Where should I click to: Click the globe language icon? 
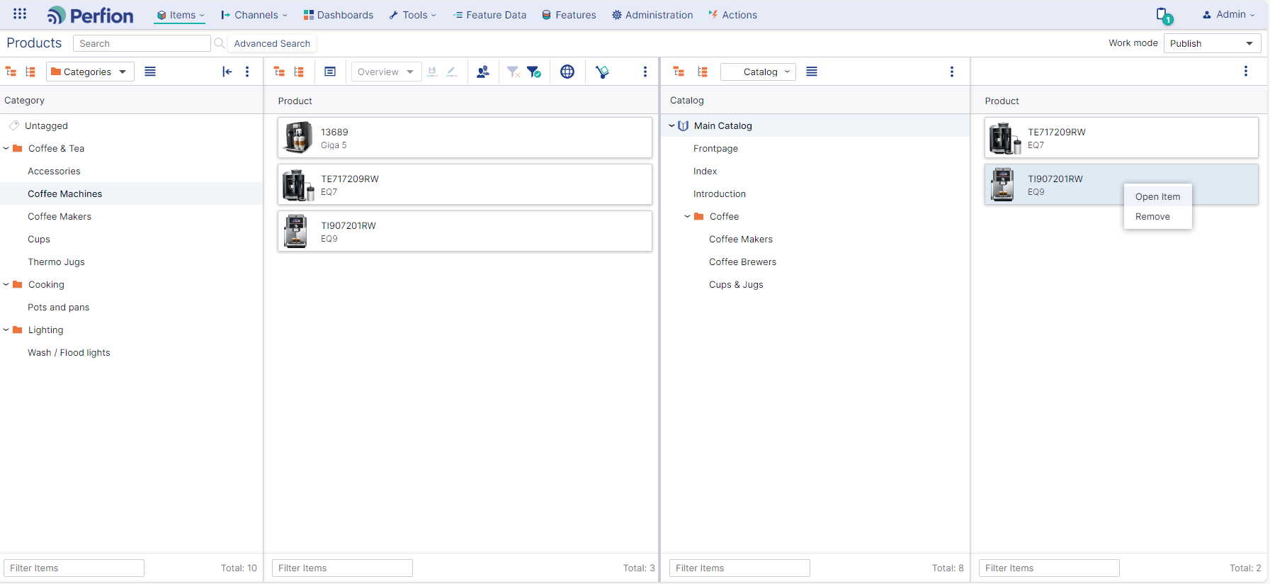[x=567, y=72]
